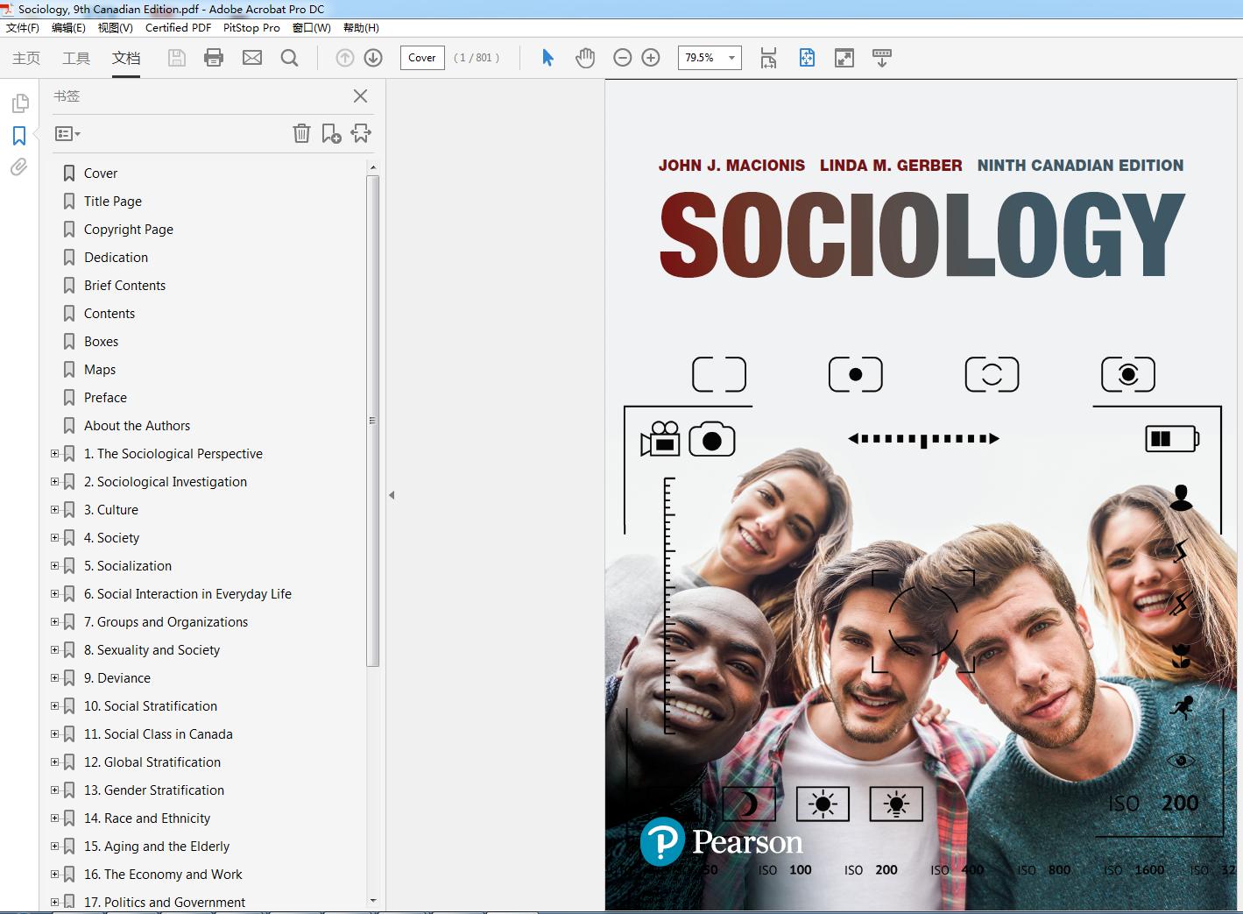Delete bookmark using trash icon
Image resolution: width=1243 pixels, height=914 pixels.
point(301,133)
